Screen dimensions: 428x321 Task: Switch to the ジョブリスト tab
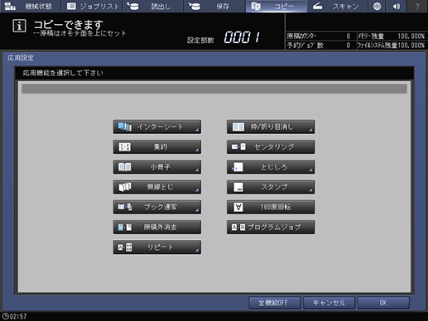(x=93, y=6)
